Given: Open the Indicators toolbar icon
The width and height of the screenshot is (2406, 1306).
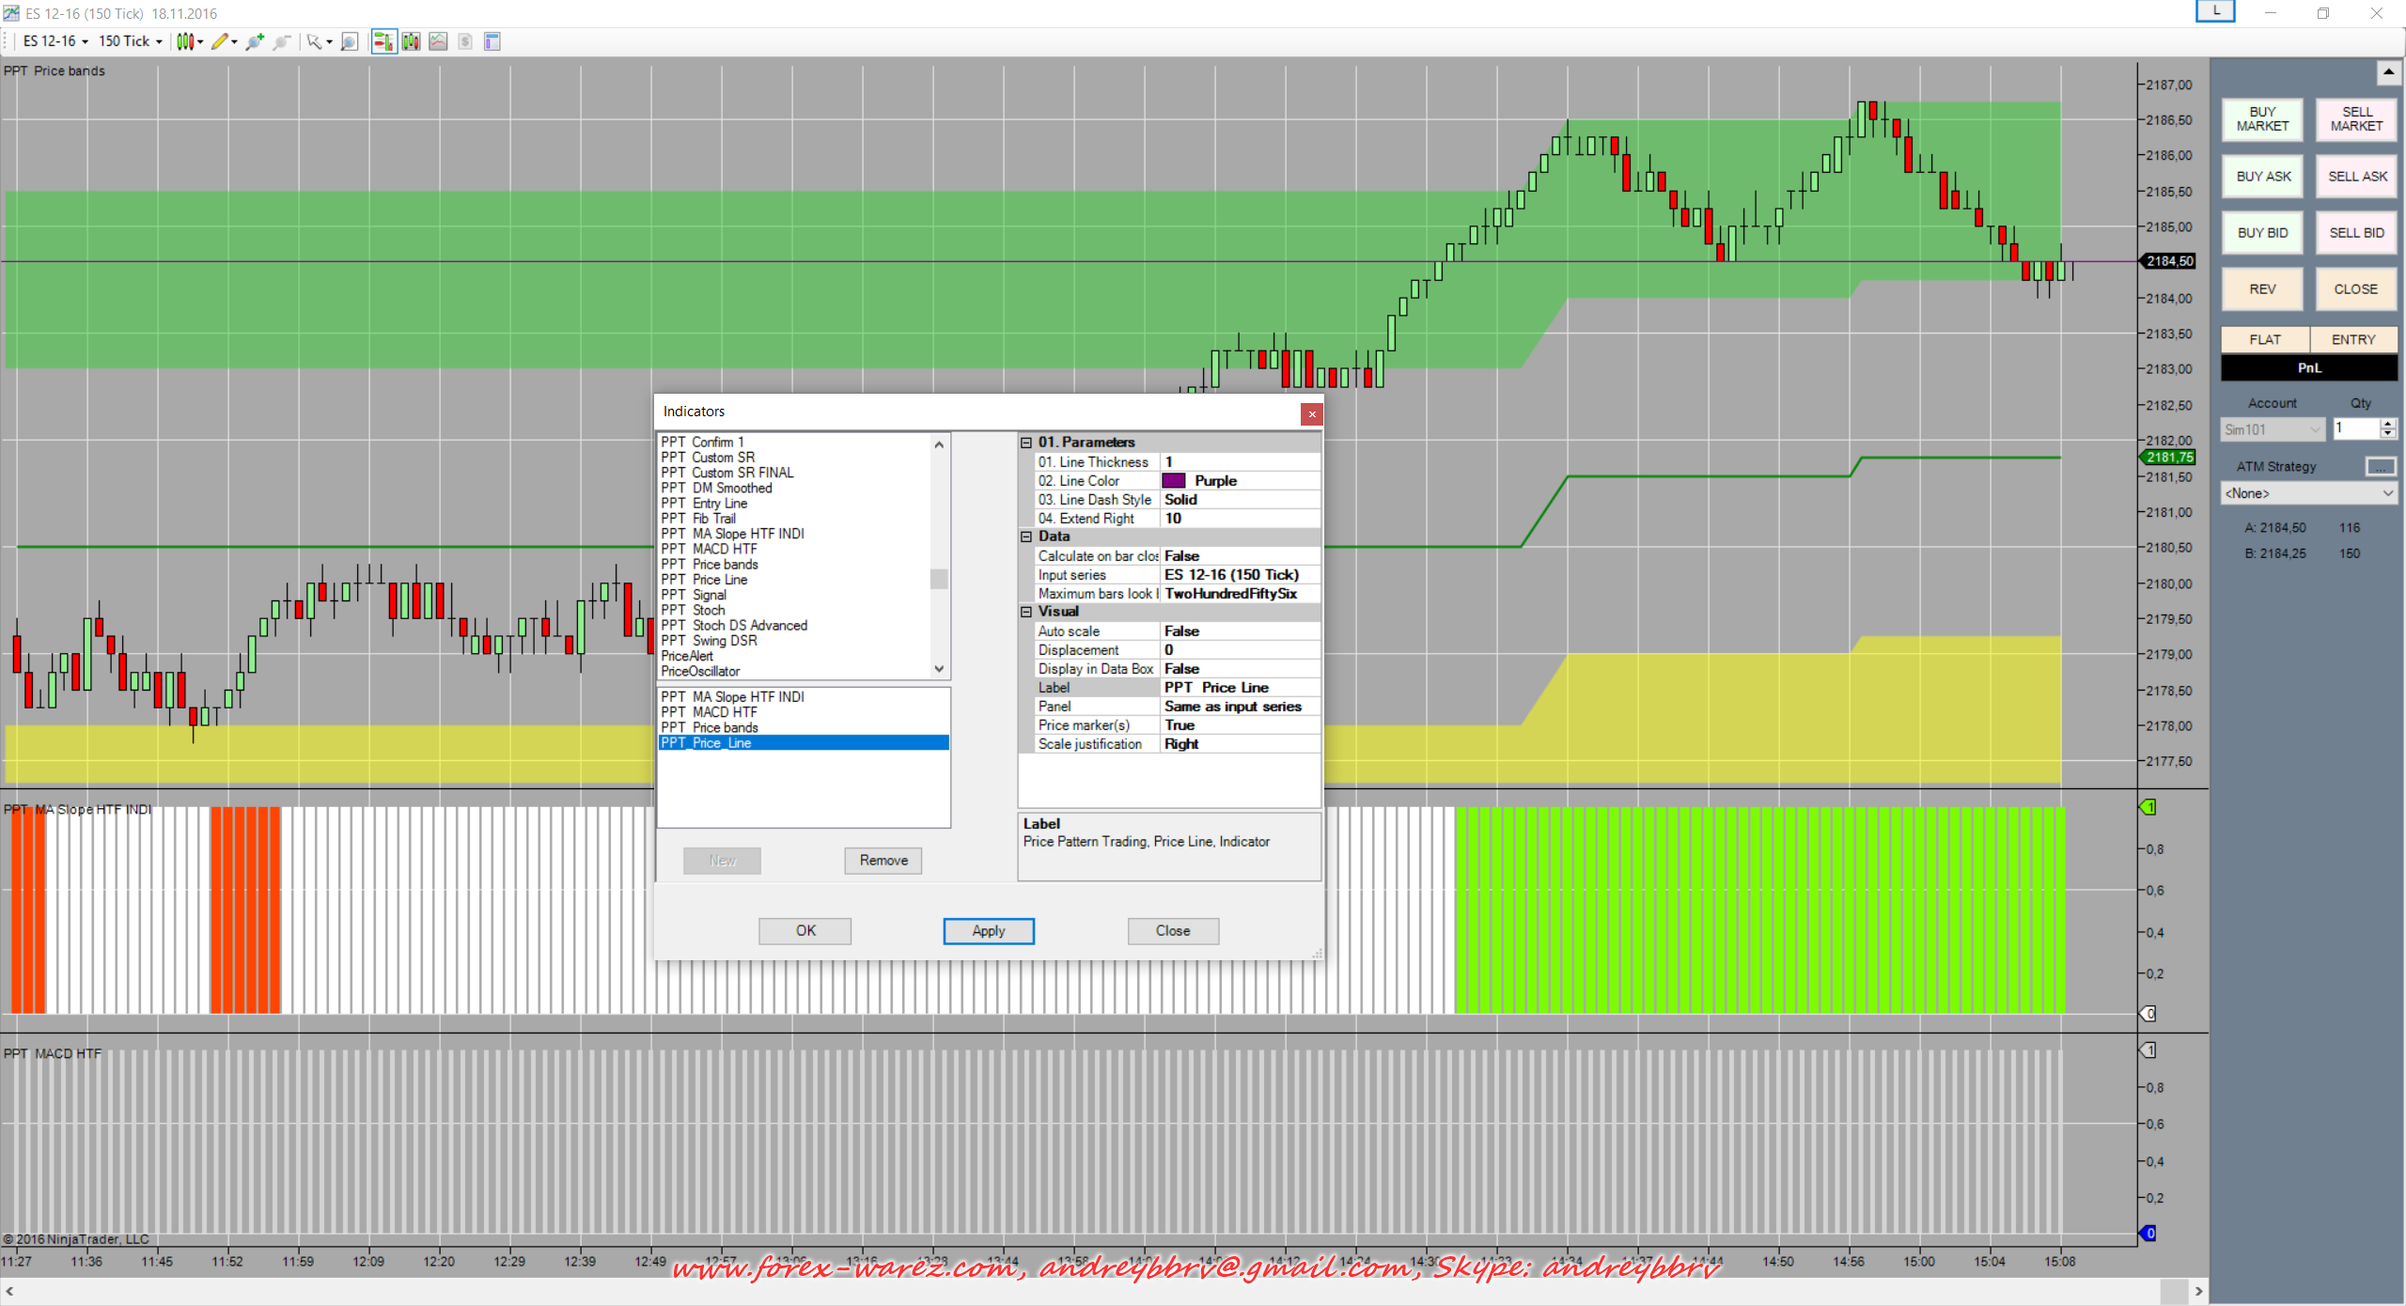Looking at the screenshot, I should pos(438,41).
